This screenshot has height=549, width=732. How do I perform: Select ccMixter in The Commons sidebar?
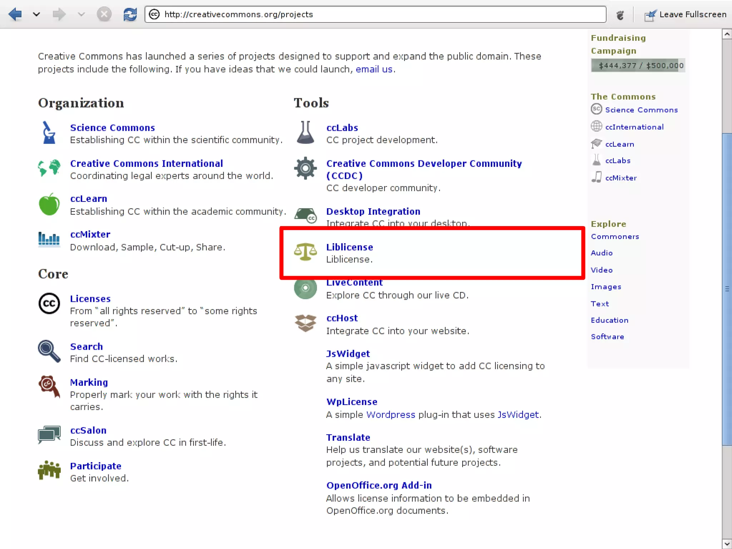[x=621, y=178]
